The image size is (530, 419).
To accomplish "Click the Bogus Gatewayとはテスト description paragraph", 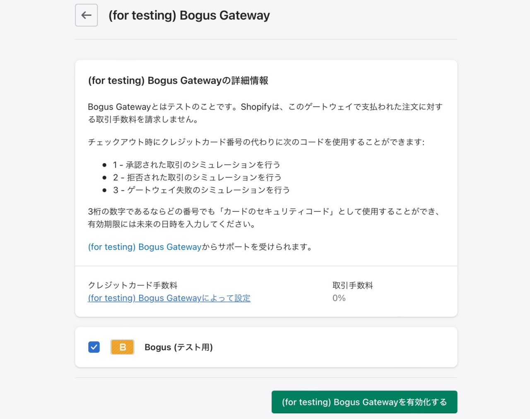I will click(x=265, y=113).
